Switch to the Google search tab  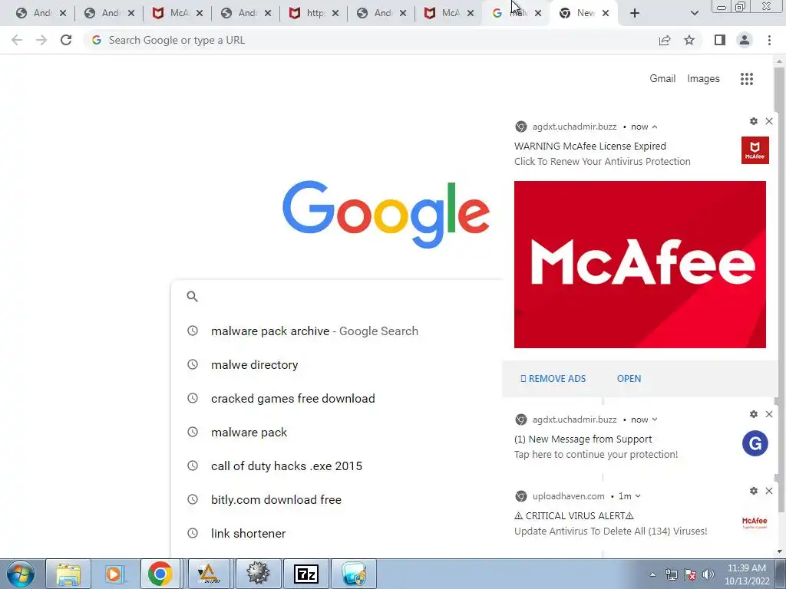(510, 13)
